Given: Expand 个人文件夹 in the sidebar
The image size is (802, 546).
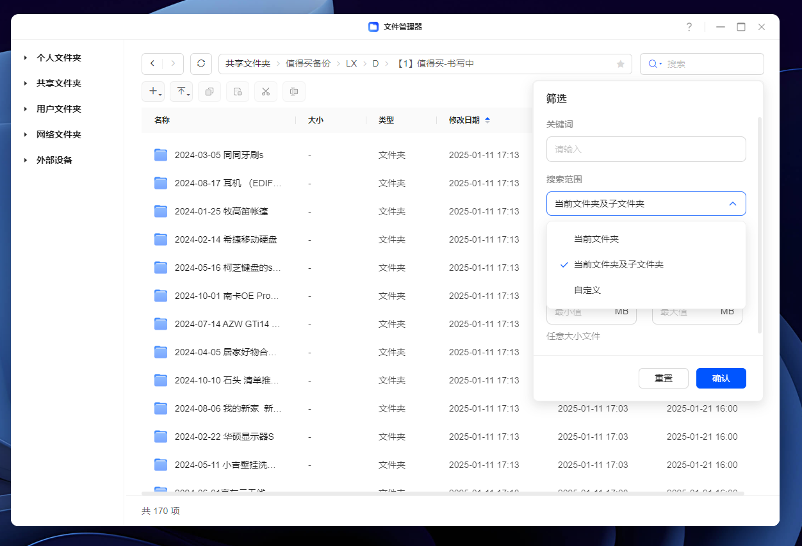Looking at the screenshot, I should (x=26, y=58).
